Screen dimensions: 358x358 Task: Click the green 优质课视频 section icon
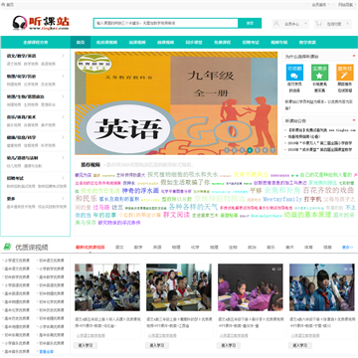[x=7, y=247]
